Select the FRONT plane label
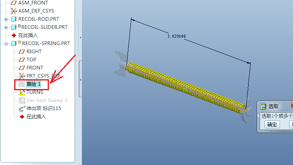The width and height of the screenshot is (293, 165). click(35, 68)
